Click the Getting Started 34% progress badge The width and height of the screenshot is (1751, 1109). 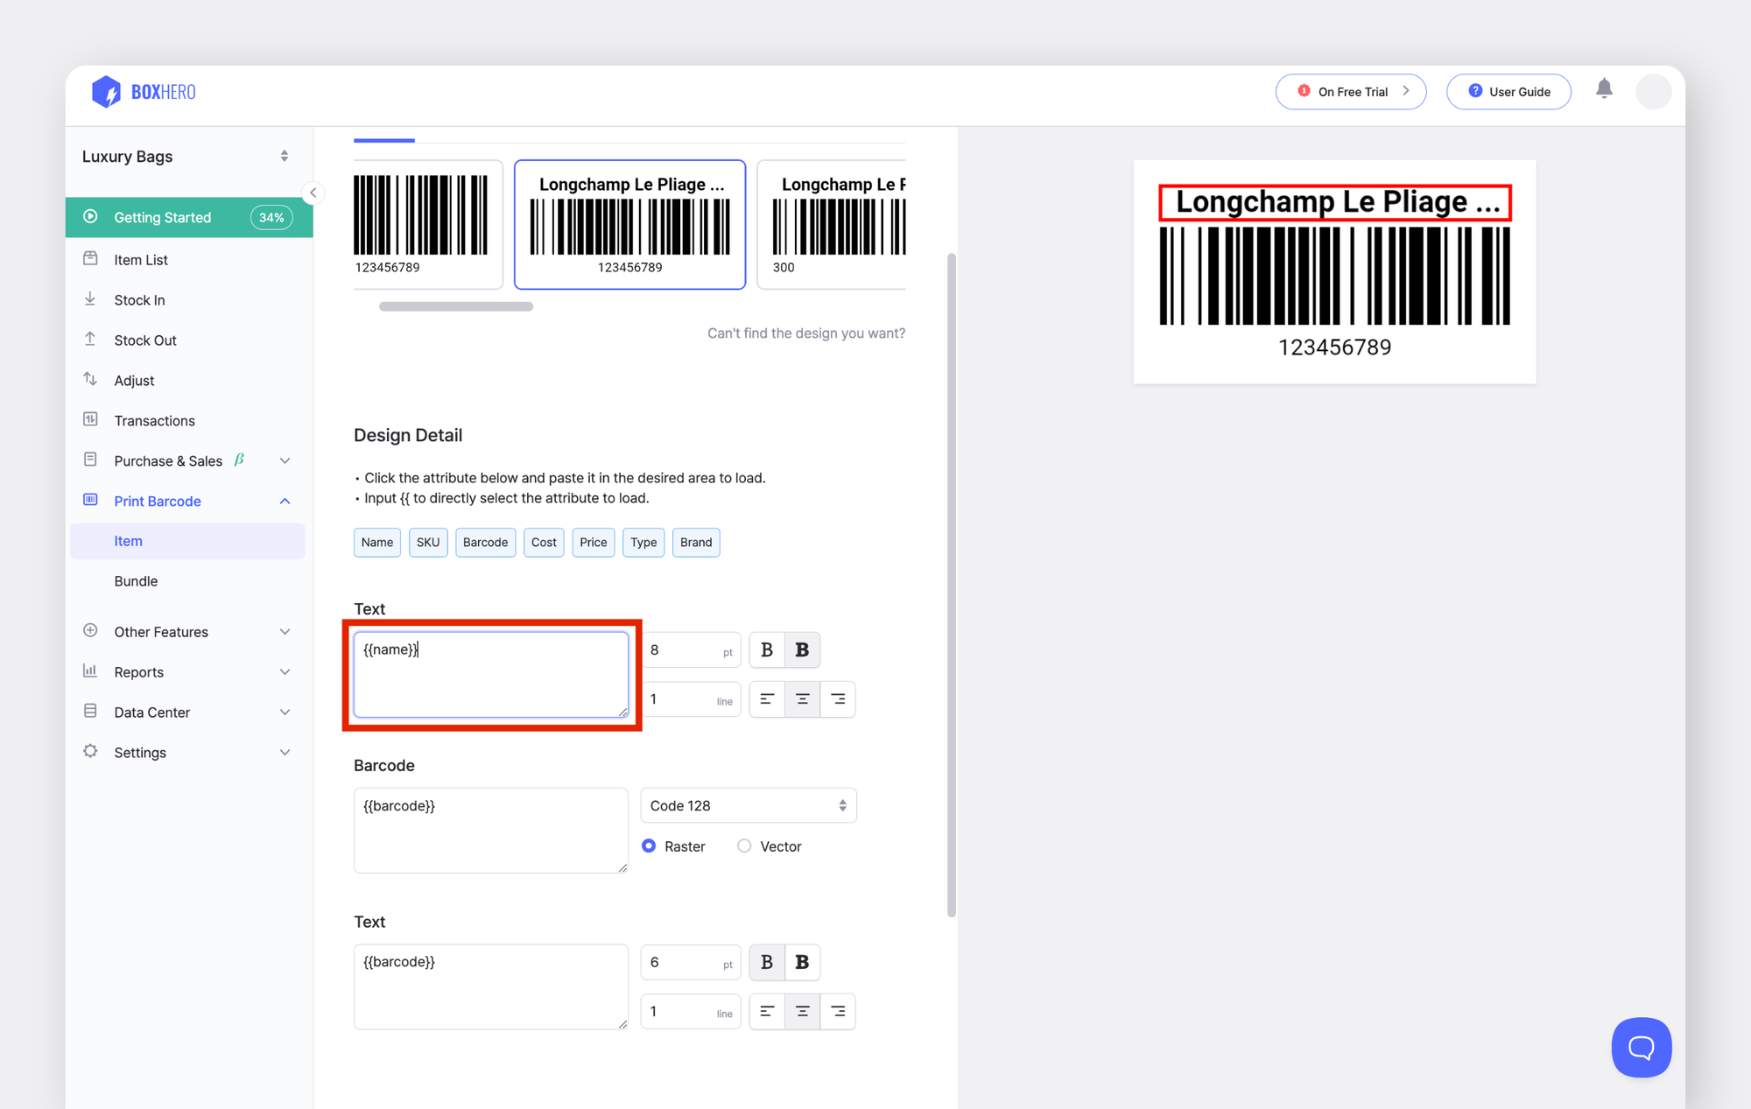(271, 217)
